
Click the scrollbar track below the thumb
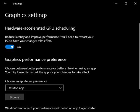coord(139,101)
